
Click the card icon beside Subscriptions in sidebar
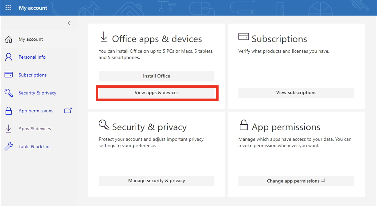click(x=9, y=75)
